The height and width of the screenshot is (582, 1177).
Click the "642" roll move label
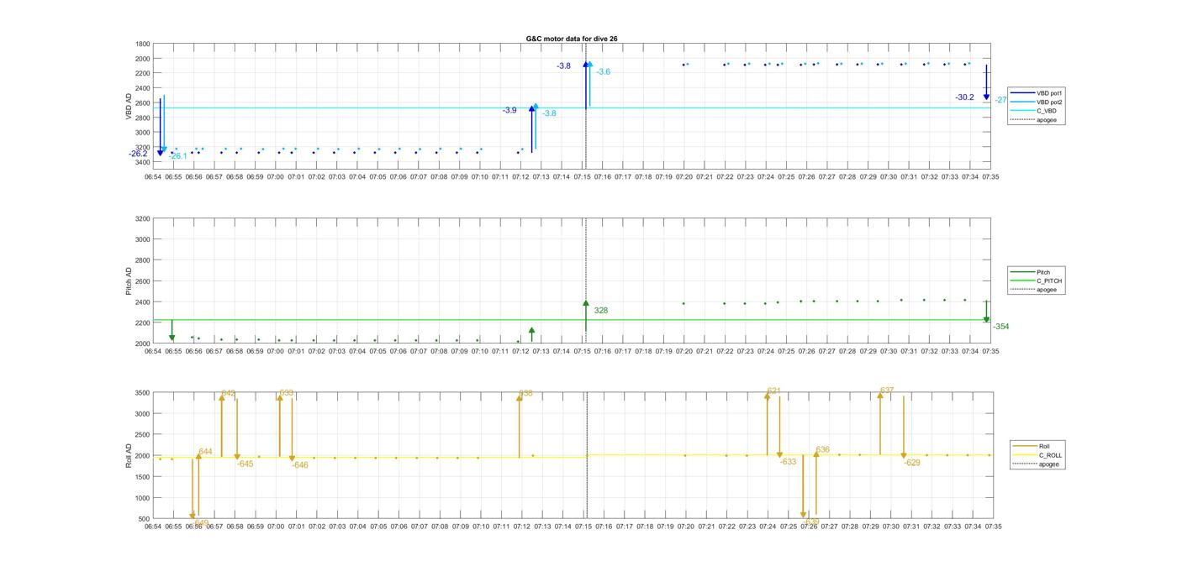click(x=229, y=393)
